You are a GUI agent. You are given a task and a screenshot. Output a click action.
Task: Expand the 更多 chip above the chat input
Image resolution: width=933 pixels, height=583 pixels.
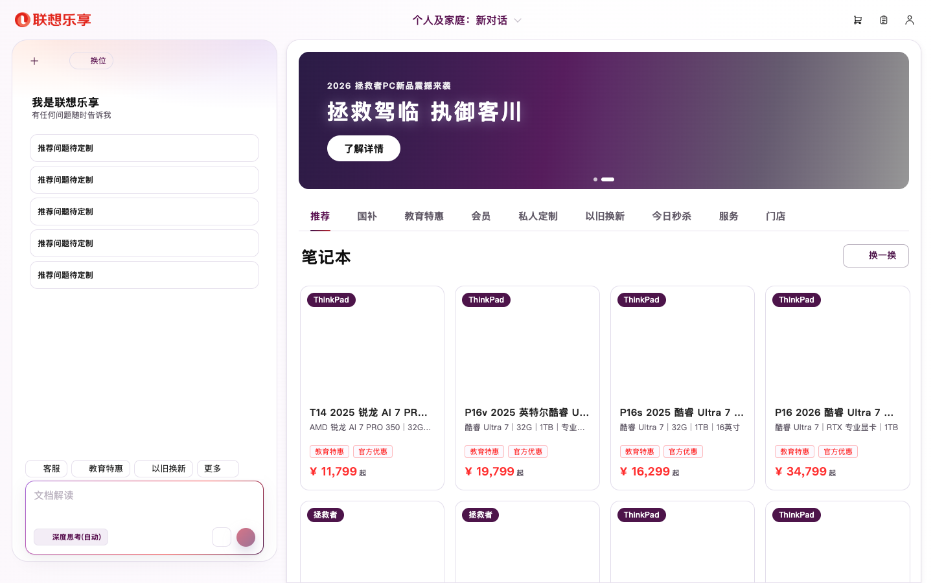(x=218, y=468)
